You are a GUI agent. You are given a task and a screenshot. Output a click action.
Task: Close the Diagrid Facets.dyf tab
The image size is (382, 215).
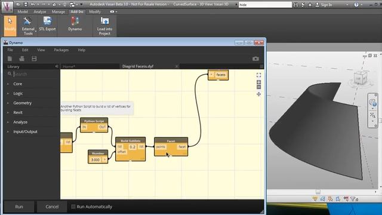point(177,66)
